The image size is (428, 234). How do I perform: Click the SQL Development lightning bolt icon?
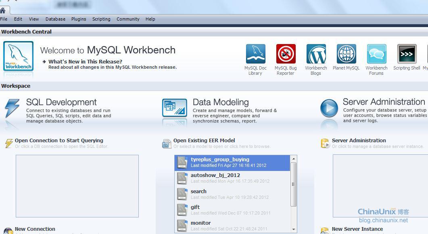[12, 108]
